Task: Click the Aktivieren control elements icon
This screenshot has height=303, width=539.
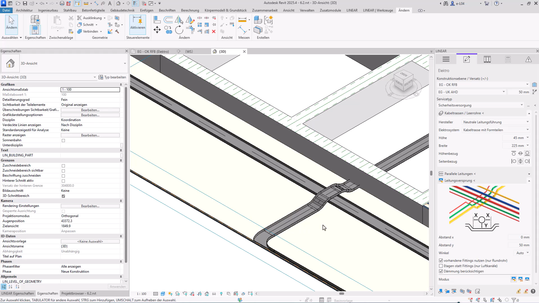Action: 137,23
